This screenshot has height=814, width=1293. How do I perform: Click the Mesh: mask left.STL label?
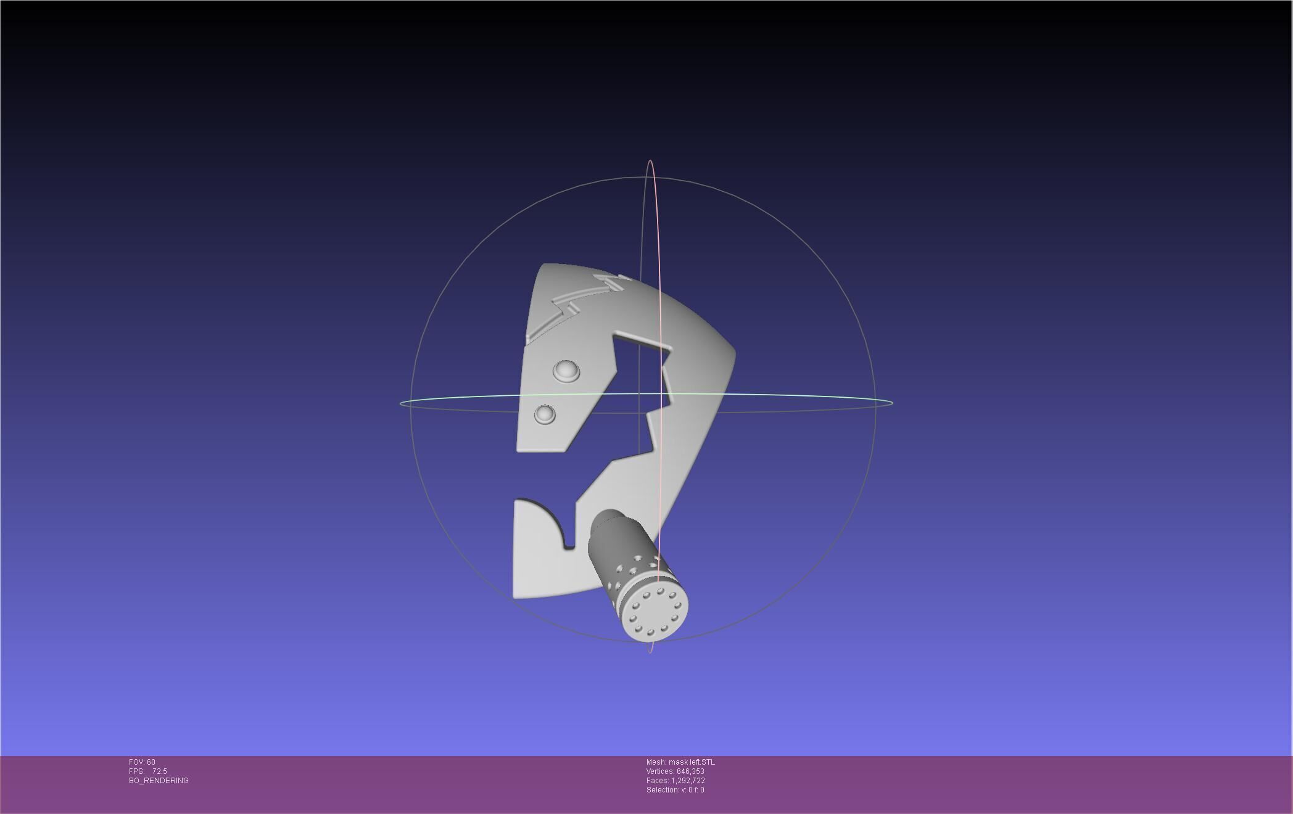[x=680, y=762]
